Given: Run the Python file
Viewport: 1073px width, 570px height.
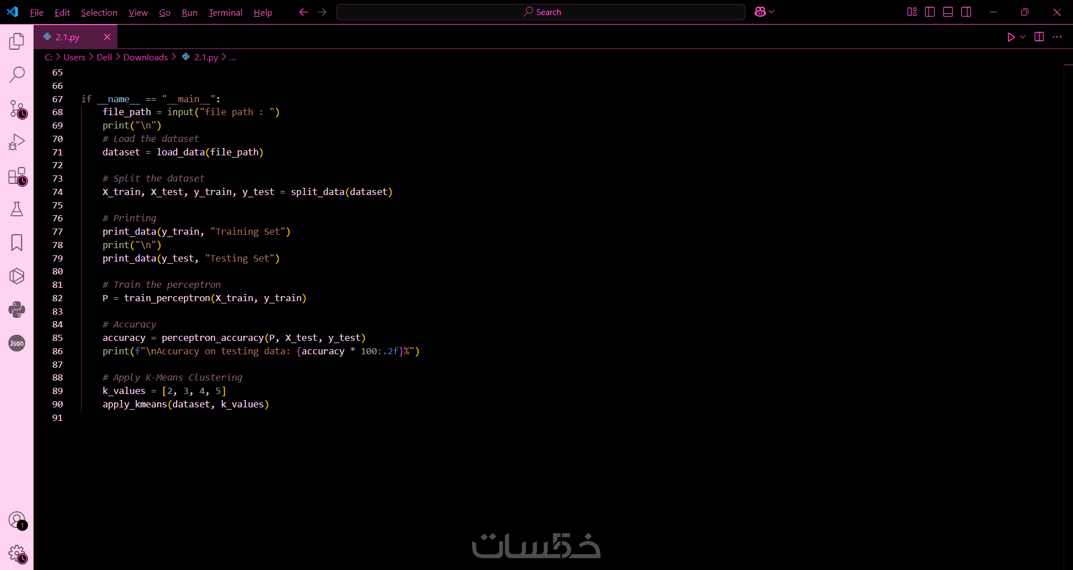Looking at the screenshot, I should point(1011,37).
